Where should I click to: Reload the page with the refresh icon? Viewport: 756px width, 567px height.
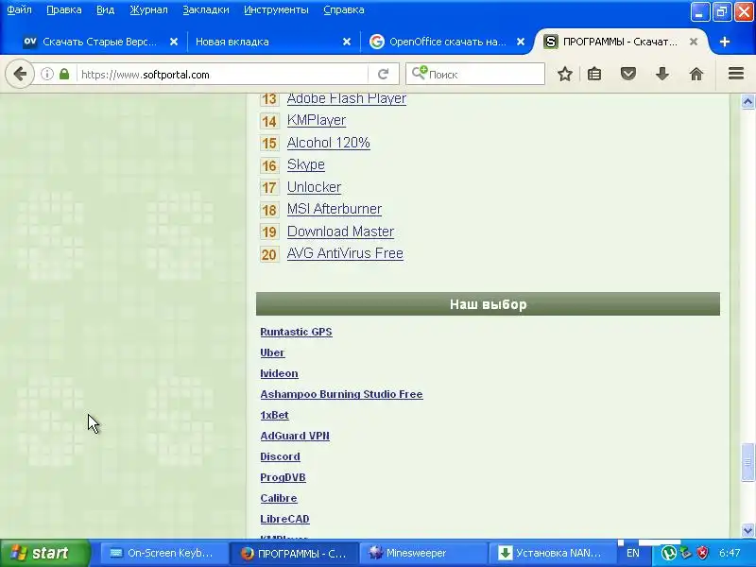pos(384,75)
